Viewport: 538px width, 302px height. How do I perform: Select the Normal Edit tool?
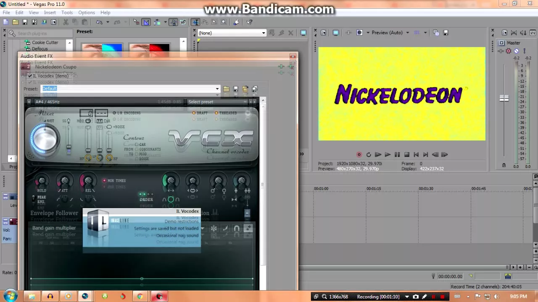click(x=195, y=22)
